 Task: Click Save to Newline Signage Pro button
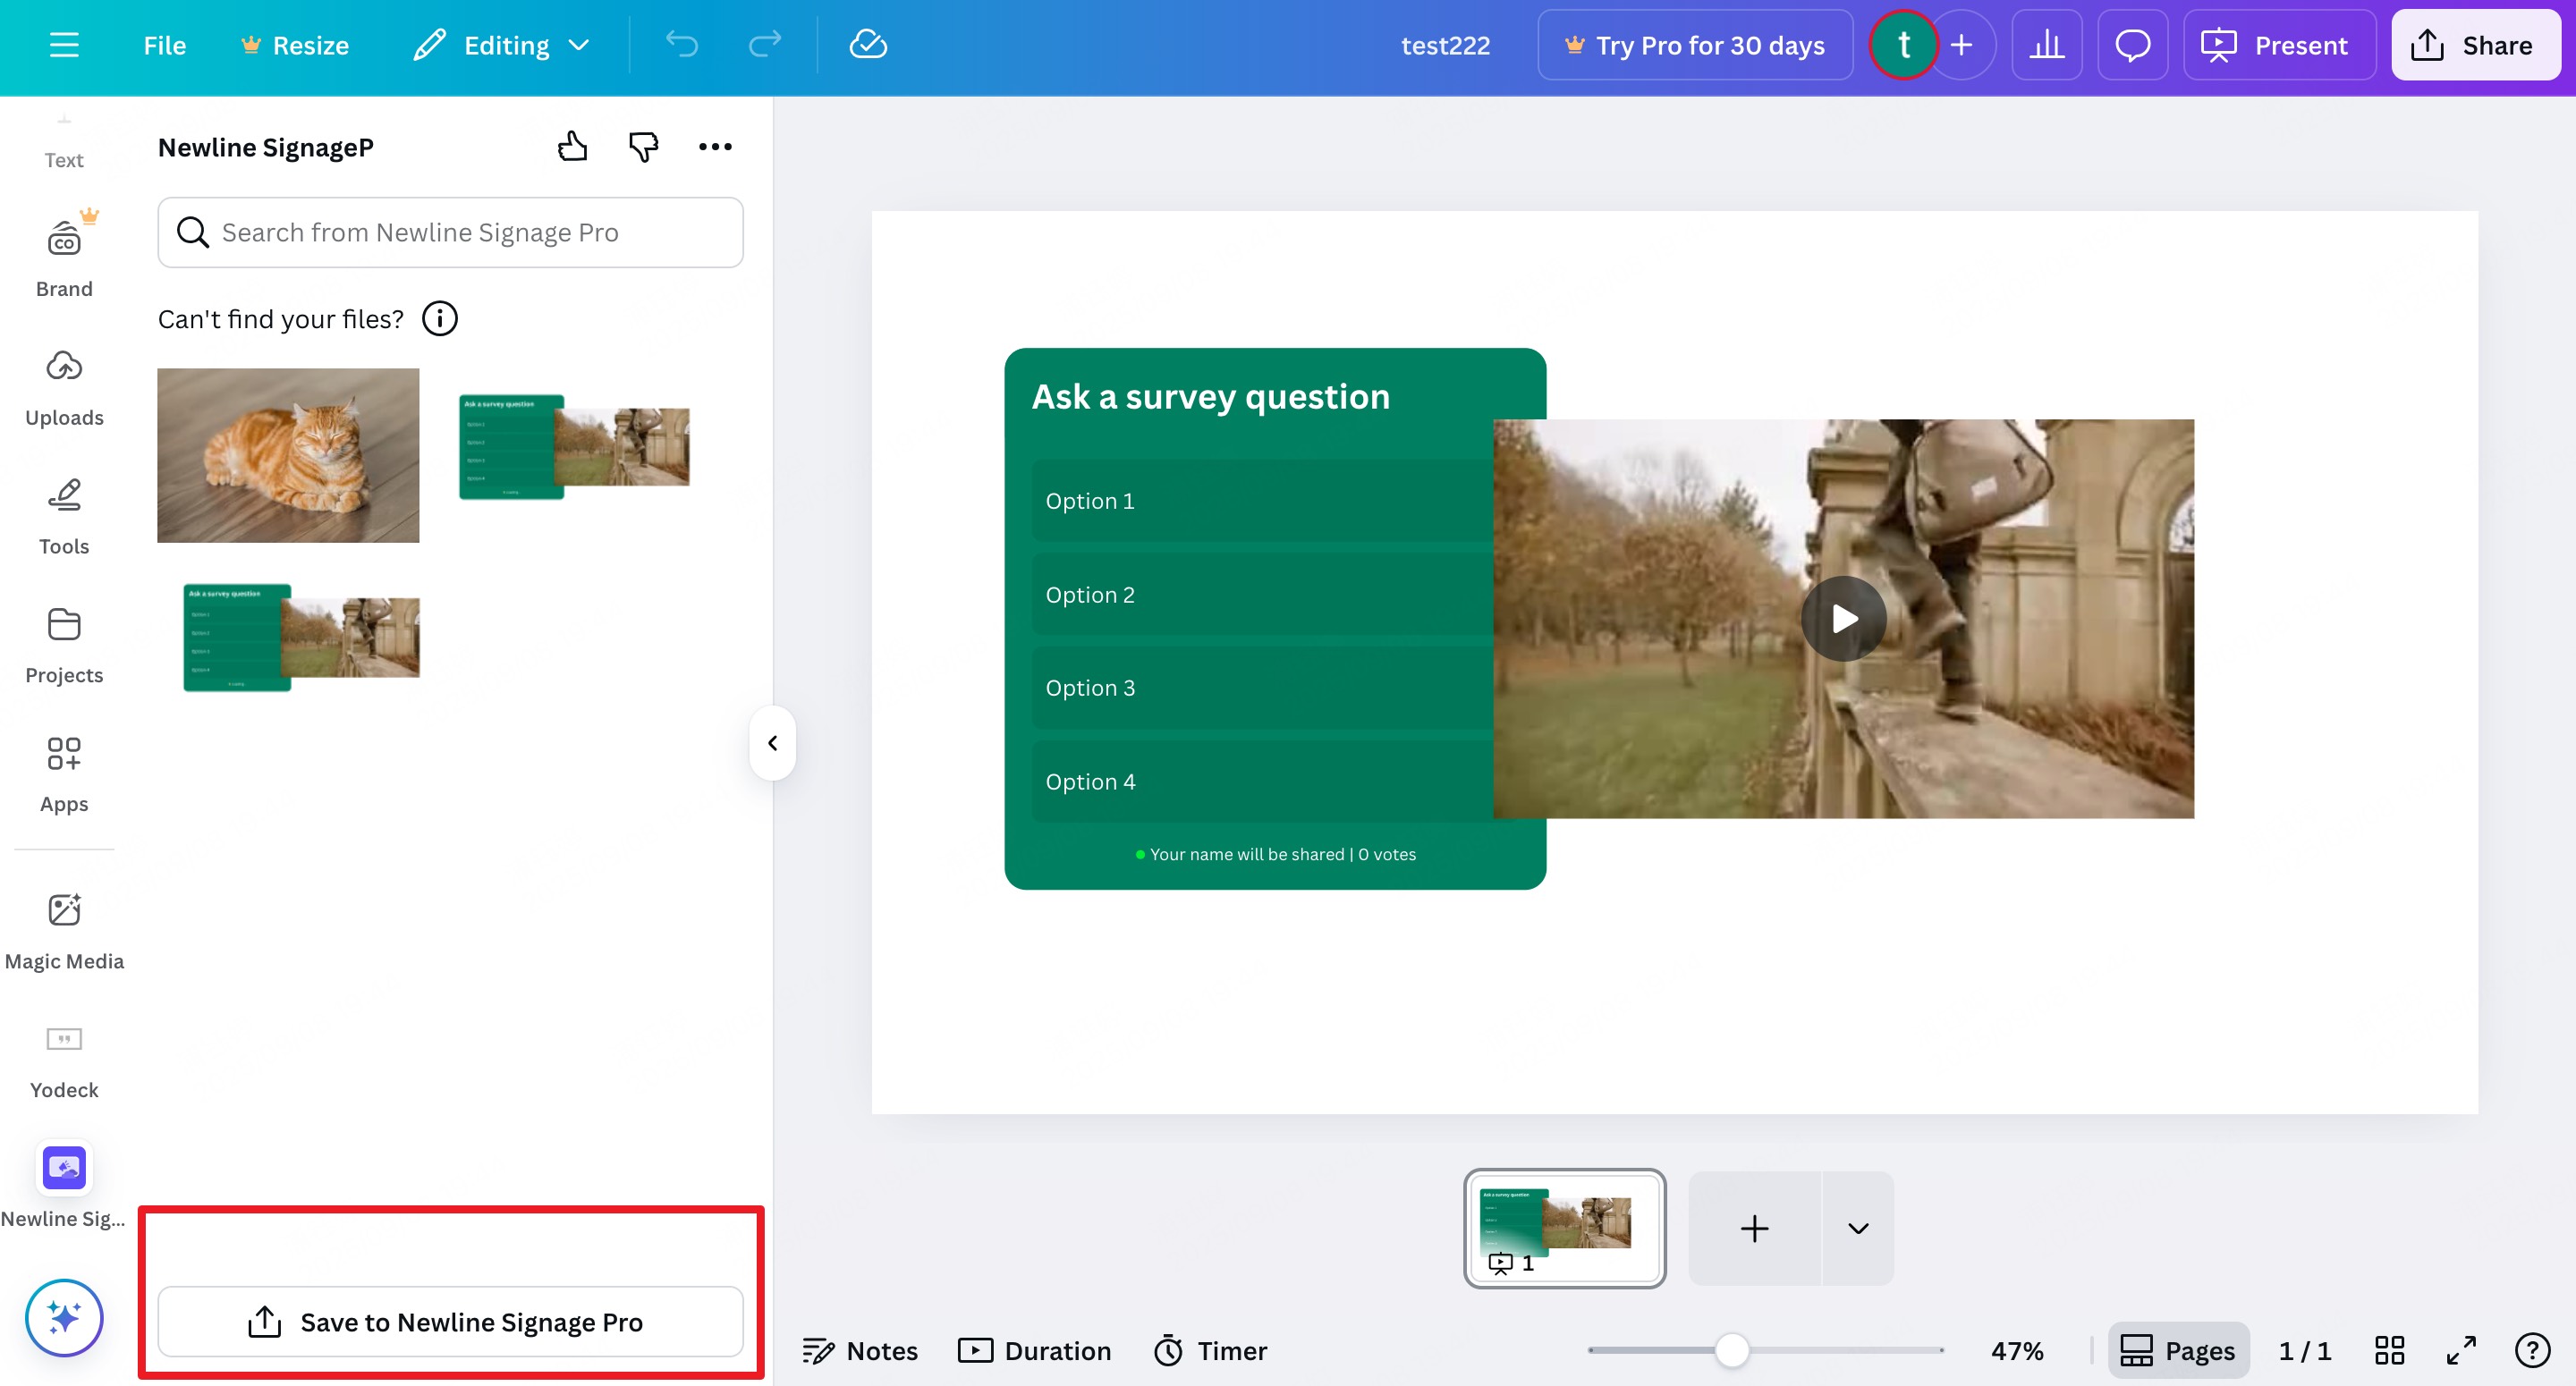tap(450, 1321)
